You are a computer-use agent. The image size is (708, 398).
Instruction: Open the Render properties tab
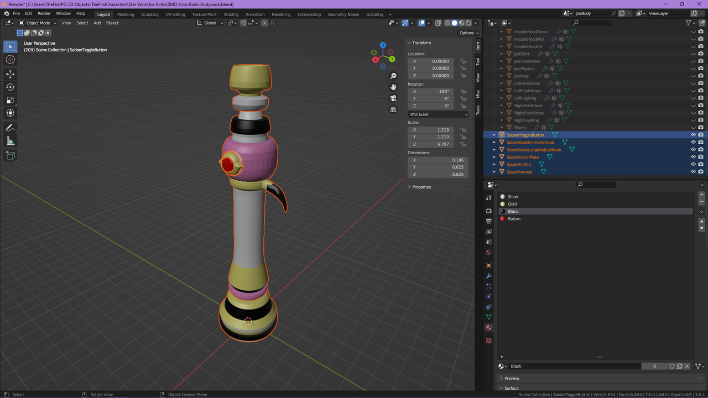click(488, 211)
